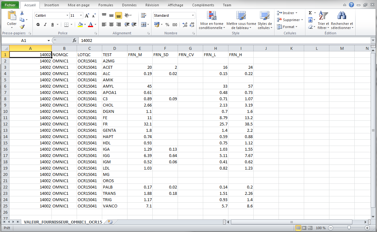Switch to Page Break Preview in status bar
Viewport: 377px width, 232px height.
[310, 228]
